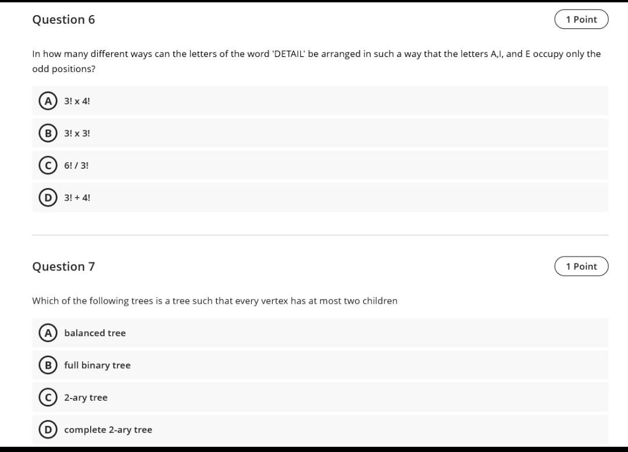Viewport: 628px width, 452px height.
Task: Click the circled B icon in Question 7
Action: click(x=48, y=365)
